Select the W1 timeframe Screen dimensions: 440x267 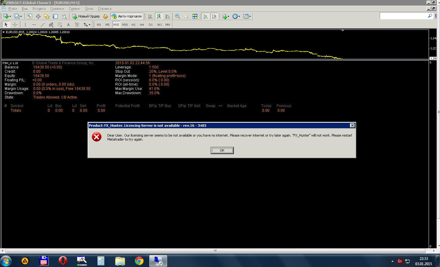coord(159,25)
